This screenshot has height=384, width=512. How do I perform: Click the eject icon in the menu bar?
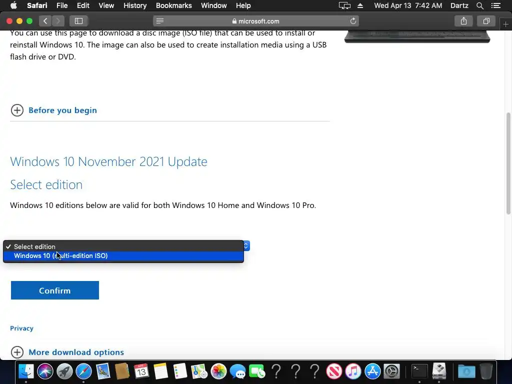(x=360, y=5)
